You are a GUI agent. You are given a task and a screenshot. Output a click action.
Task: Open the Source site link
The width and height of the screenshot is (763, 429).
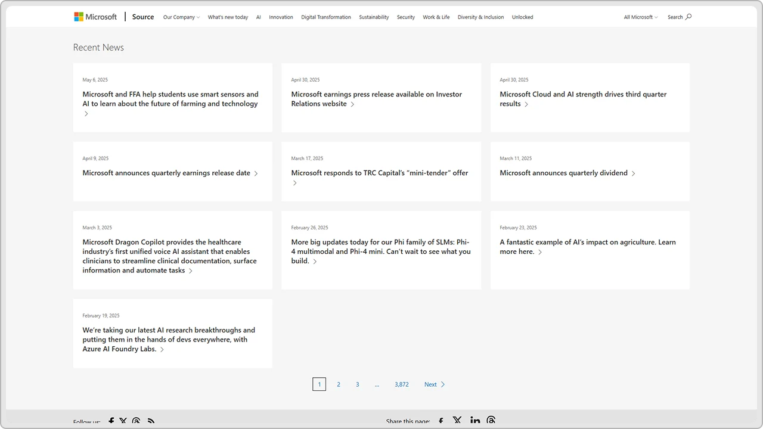[143, 17]
